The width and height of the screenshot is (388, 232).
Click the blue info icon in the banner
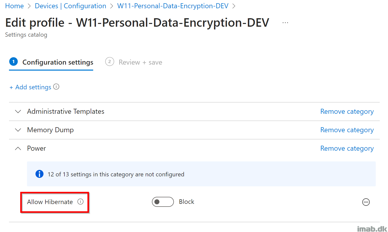[39, 174]
